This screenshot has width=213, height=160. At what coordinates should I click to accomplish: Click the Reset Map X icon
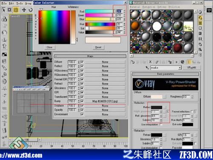150,62
